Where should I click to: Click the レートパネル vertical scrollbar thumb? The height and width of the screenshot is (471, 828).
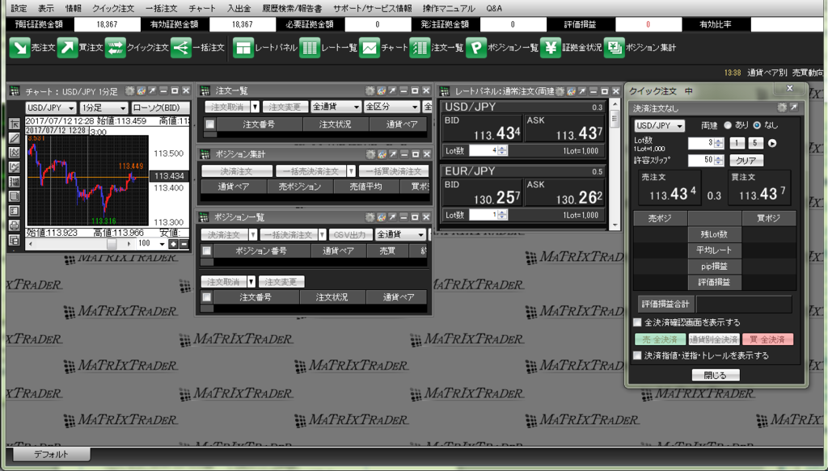[x=615, y=119]
